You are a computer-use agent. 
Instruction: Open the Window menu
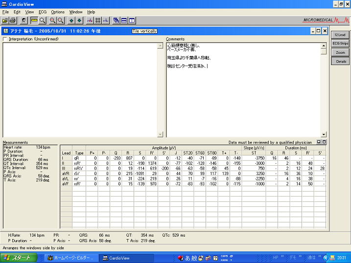pyautogui.click(x=76, y=12)
